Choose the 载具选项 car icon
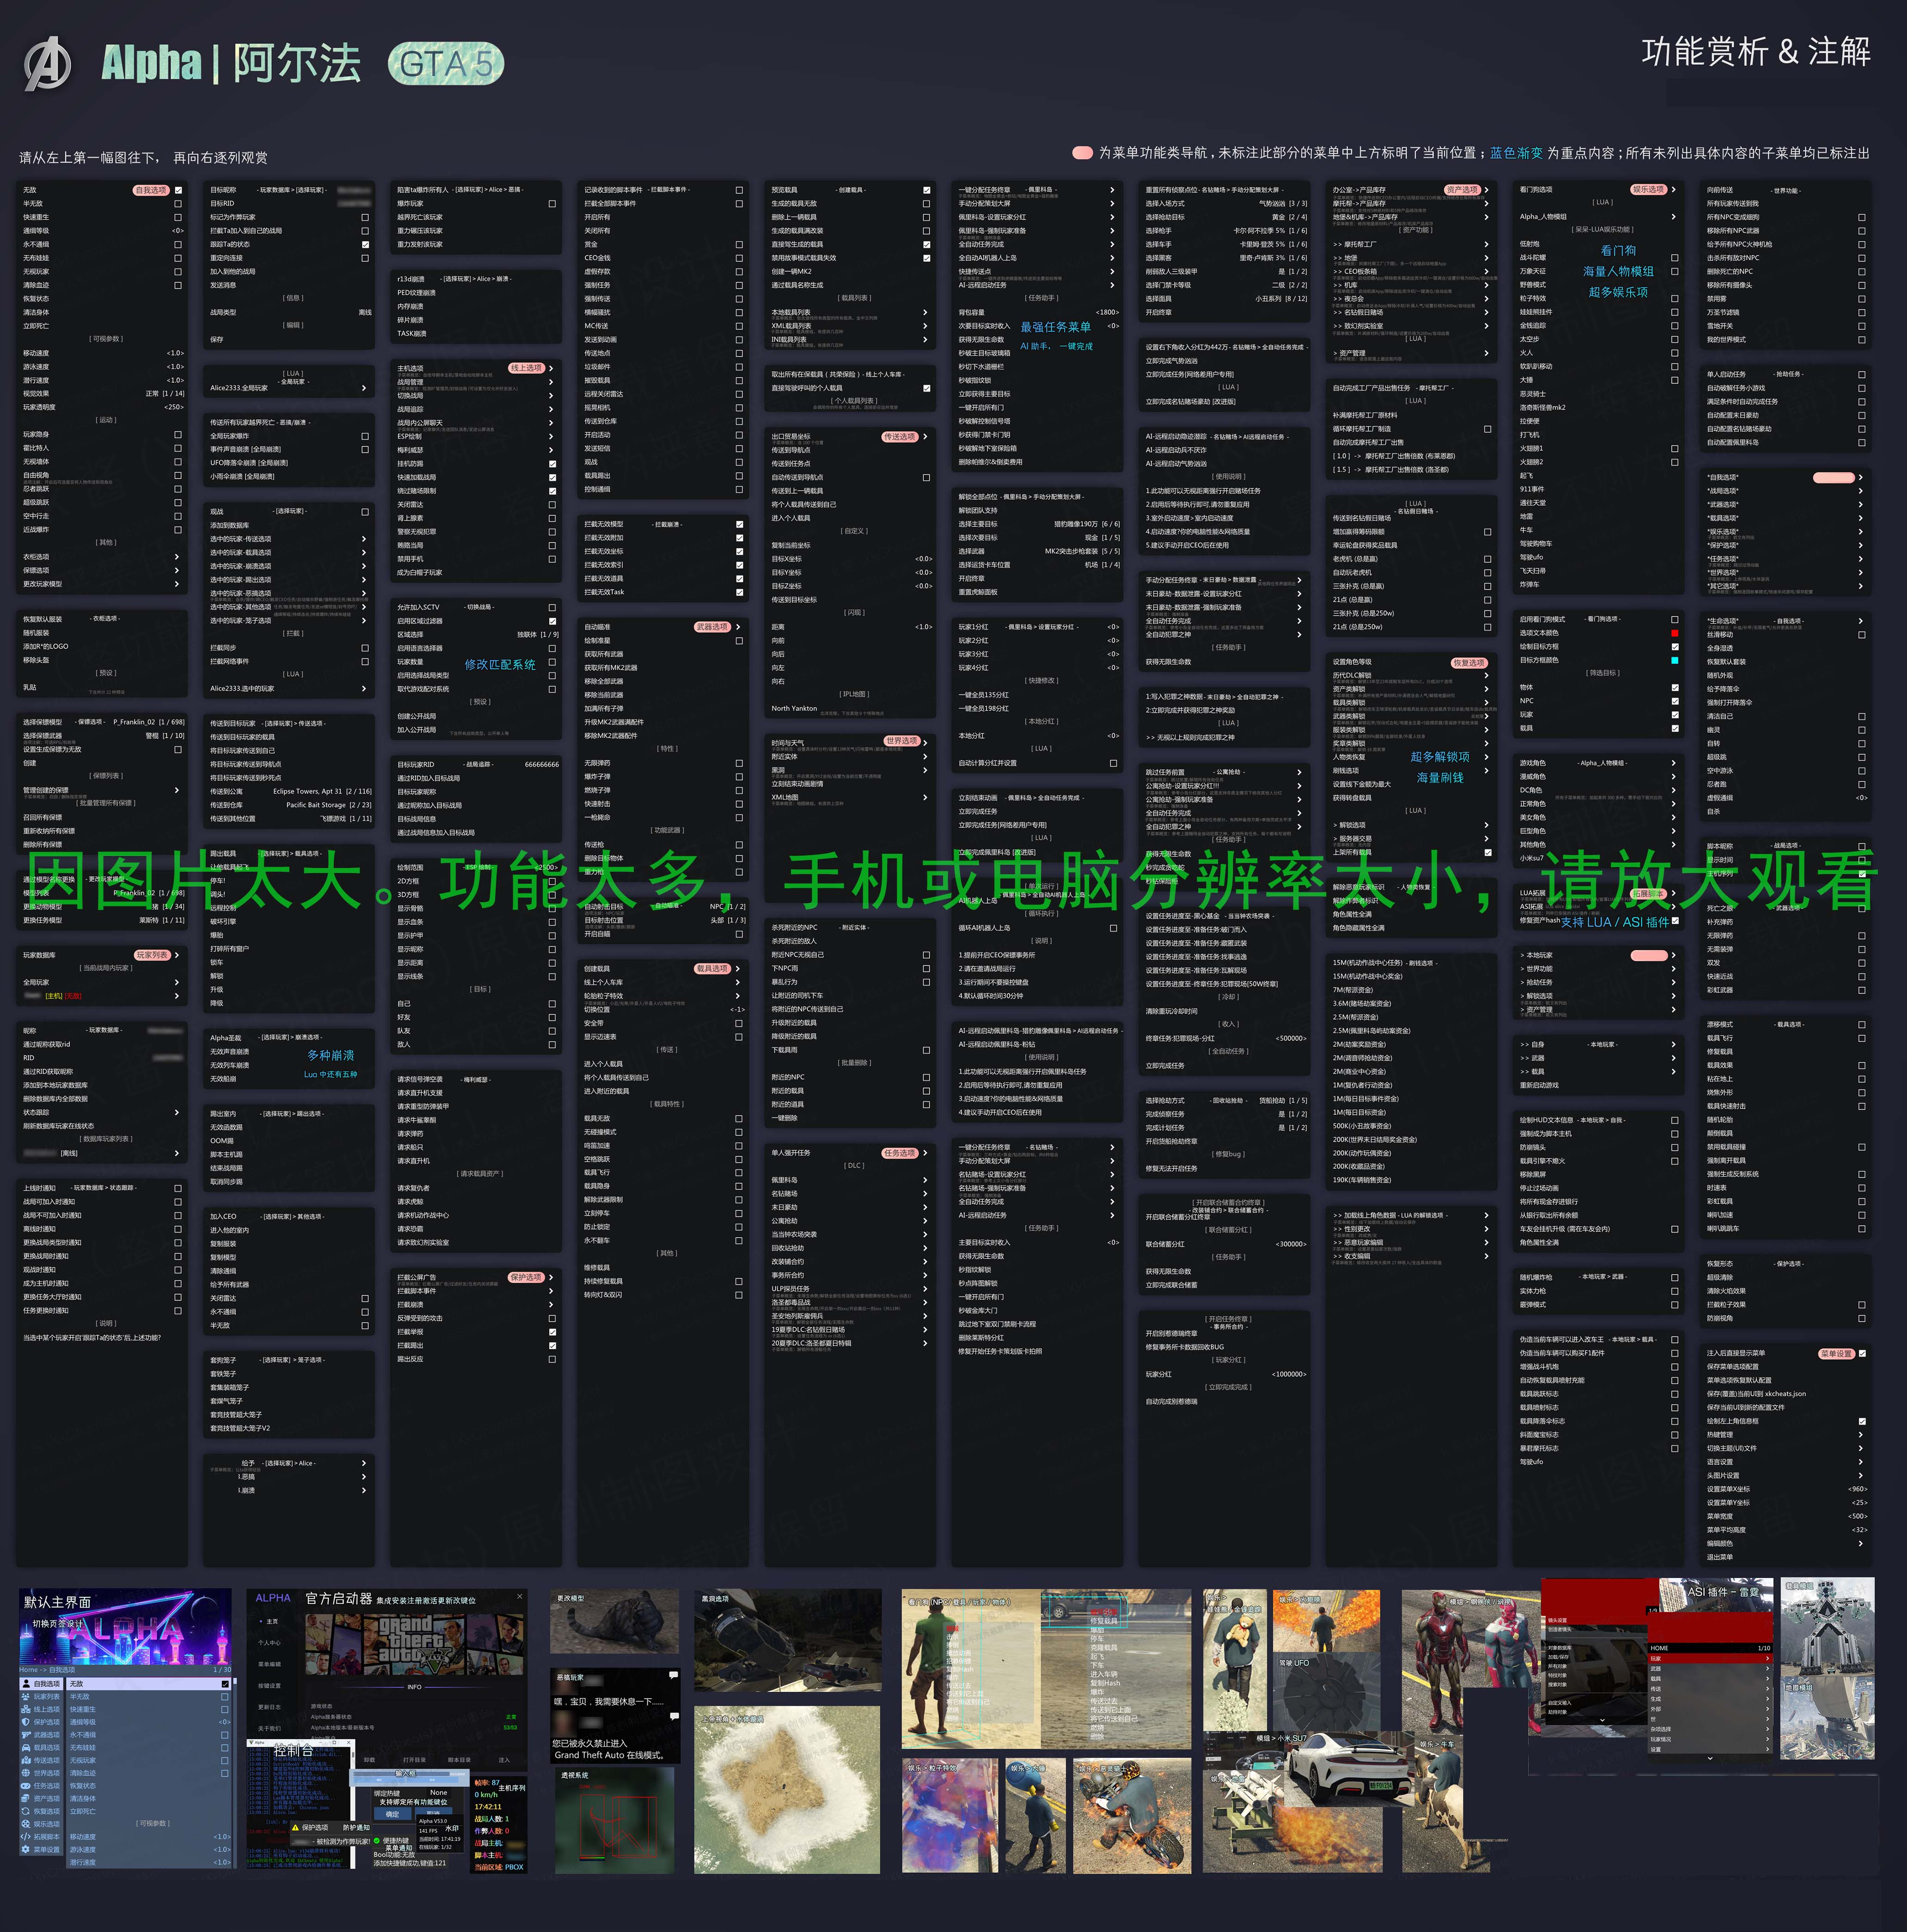1907x1932 pixels. (26, 1748)
